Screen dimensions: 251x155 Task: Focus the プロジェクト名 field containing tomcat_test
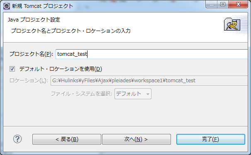point(151,54)
